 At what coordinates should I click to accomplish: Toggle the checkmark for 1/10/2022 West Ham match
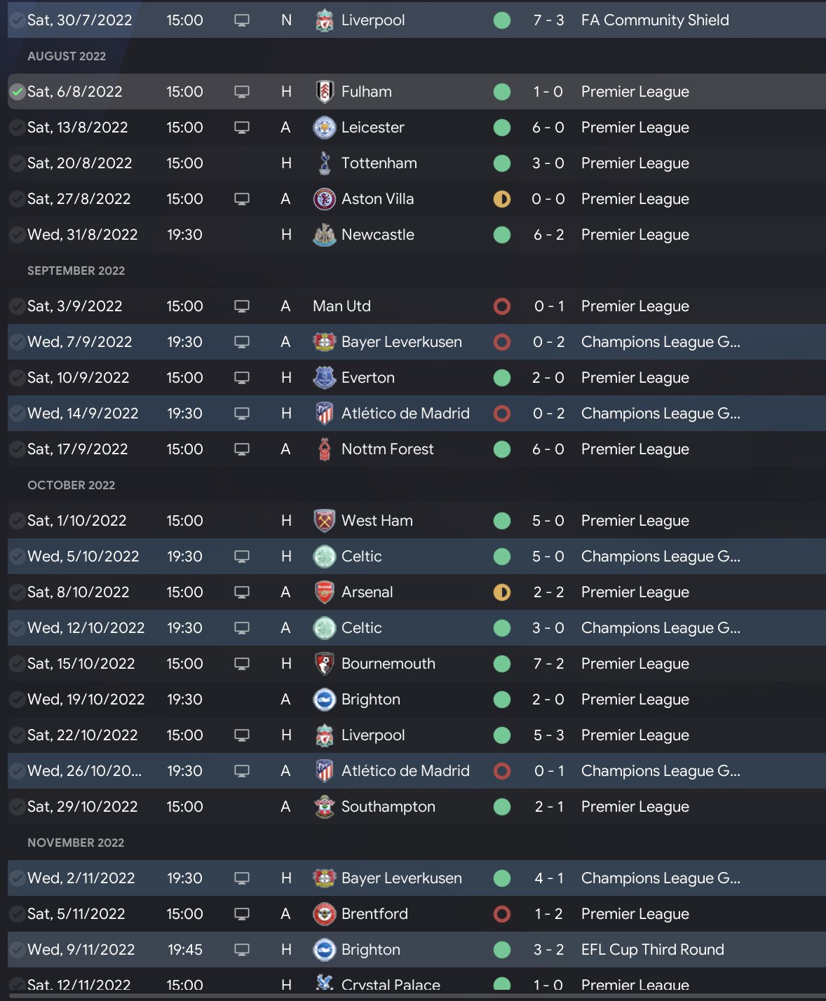point(17,521)
